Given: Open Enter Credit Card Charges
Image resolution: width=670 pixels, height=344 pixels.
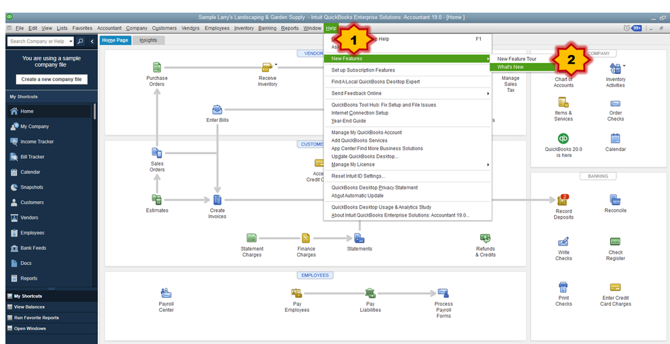Looking at the screenshot, I should 615,287.
